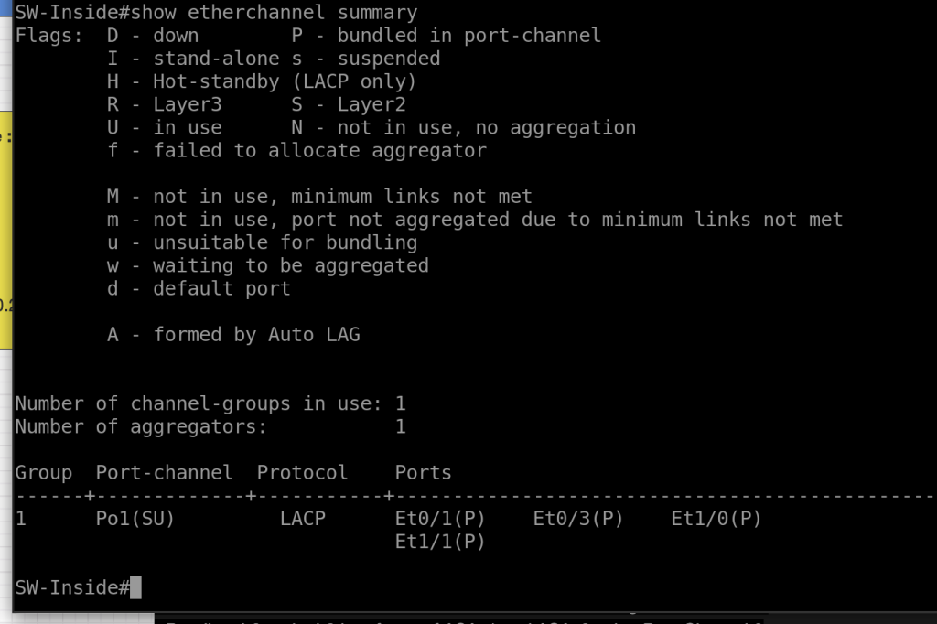The width and height of the screenshot is (937, 624).
Task: Click the 'w - waiting to be aggregated' line
Action: click(267, 265)
